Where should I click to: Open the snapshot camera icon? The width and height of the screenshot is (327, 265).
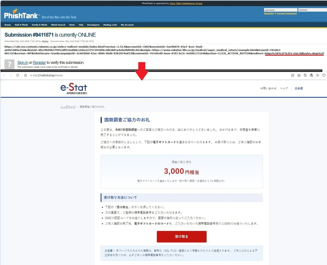click(299, 75)
